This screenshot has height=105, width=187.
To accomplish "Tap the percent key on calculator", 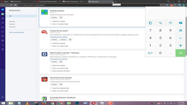I will tap(160, 23).
